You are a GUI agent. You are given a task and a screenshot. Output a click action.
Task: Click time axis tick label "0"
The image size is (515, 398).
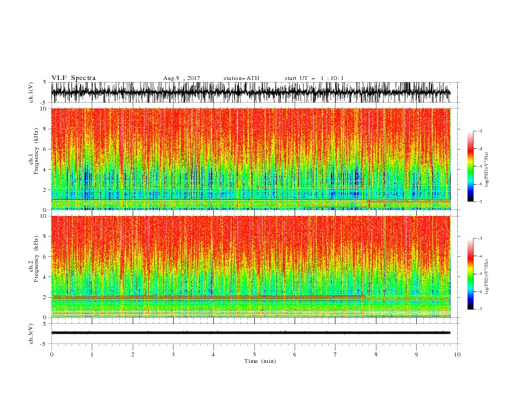(x=51, y=354)
